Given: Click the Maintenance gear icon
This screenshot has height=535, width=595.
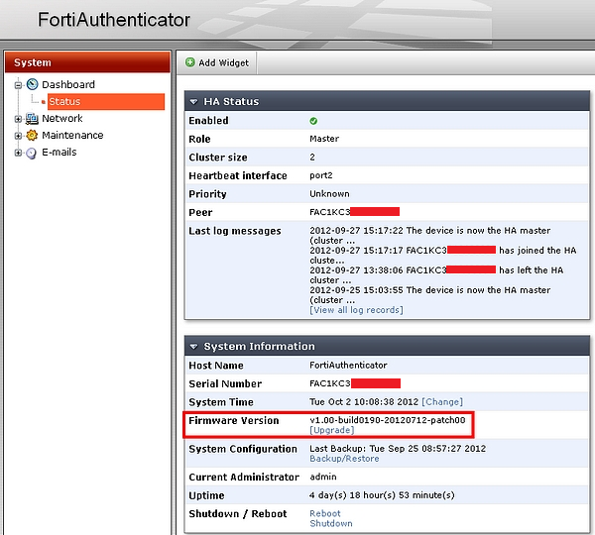Looking at the screenshot, I should pos(32,136).
